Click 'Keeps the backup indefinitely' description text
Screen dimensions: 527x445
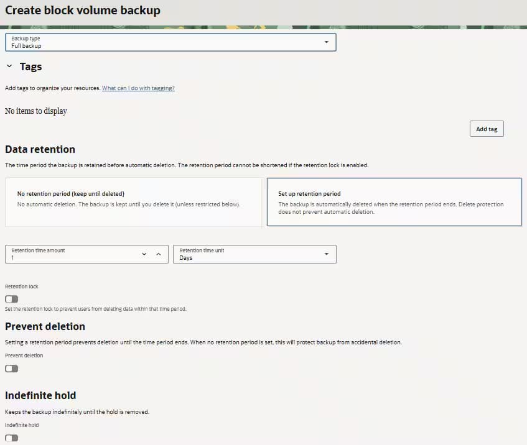coord(77,412)
